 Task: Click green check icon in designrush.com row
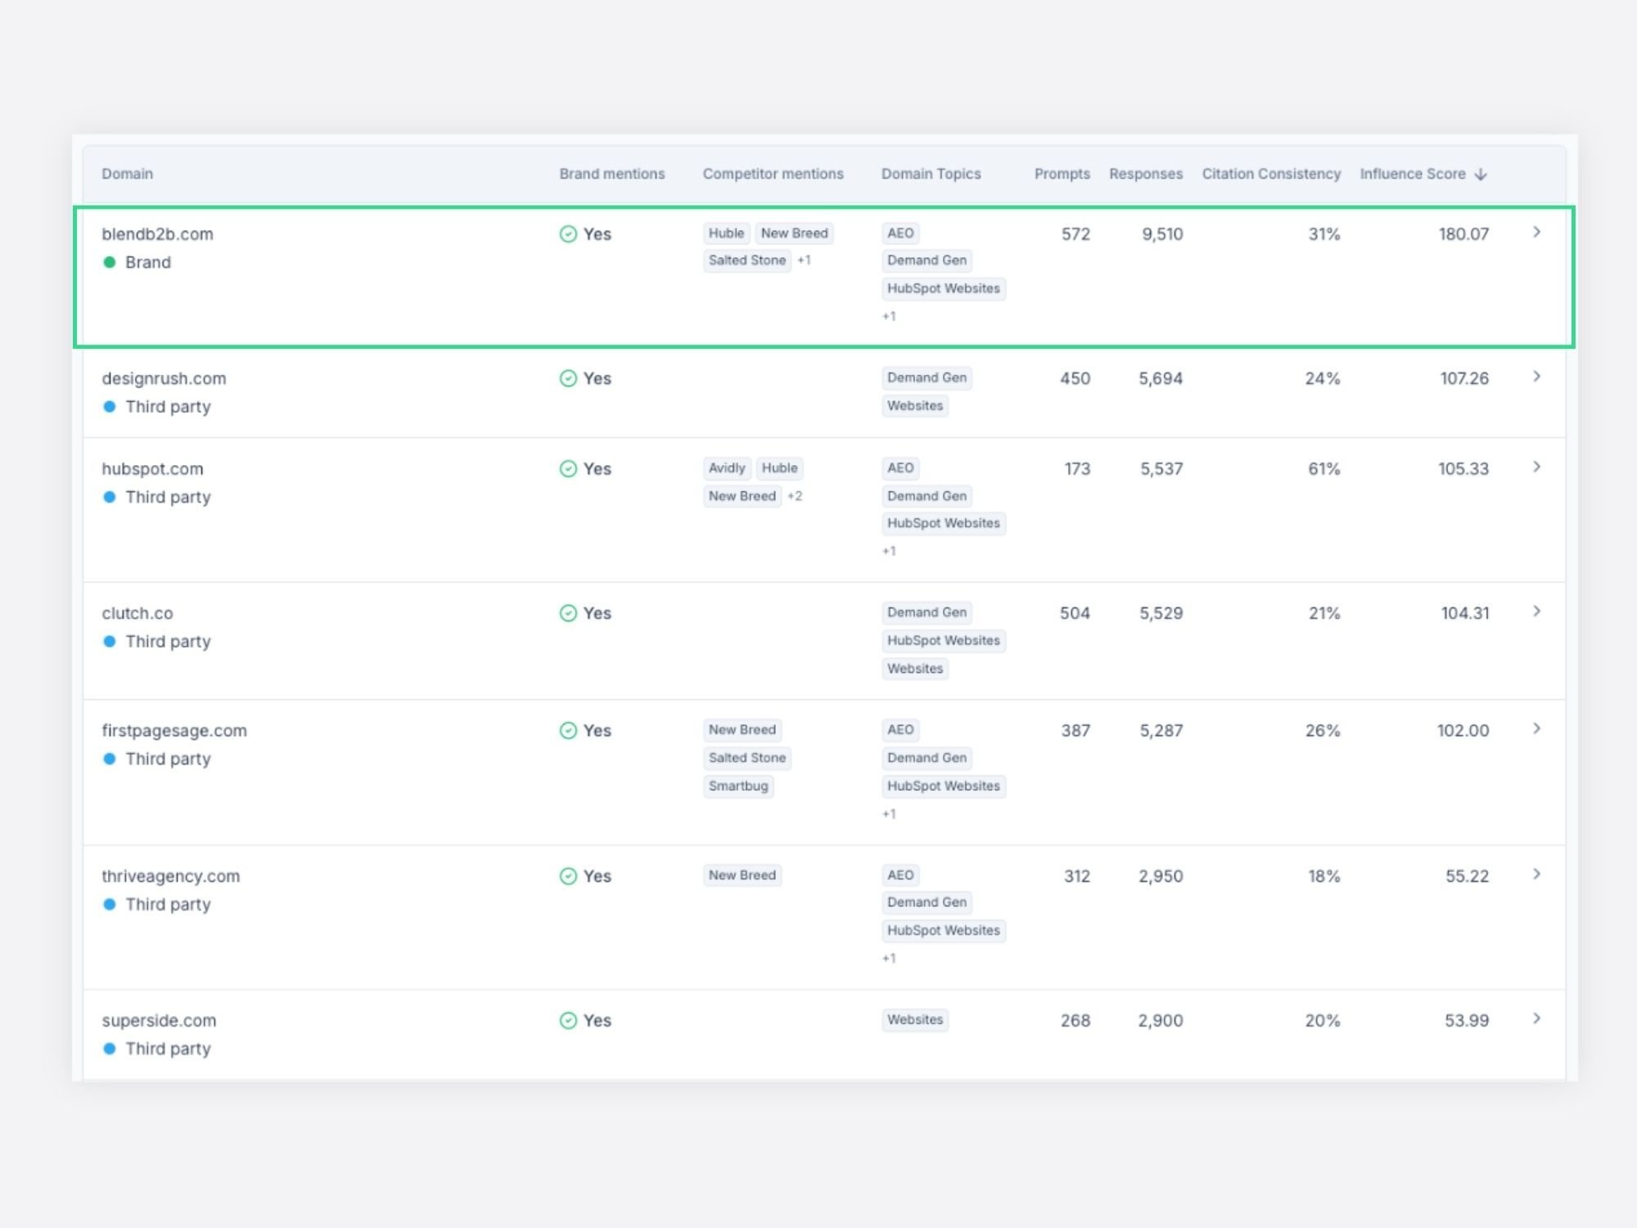point(568,378)
